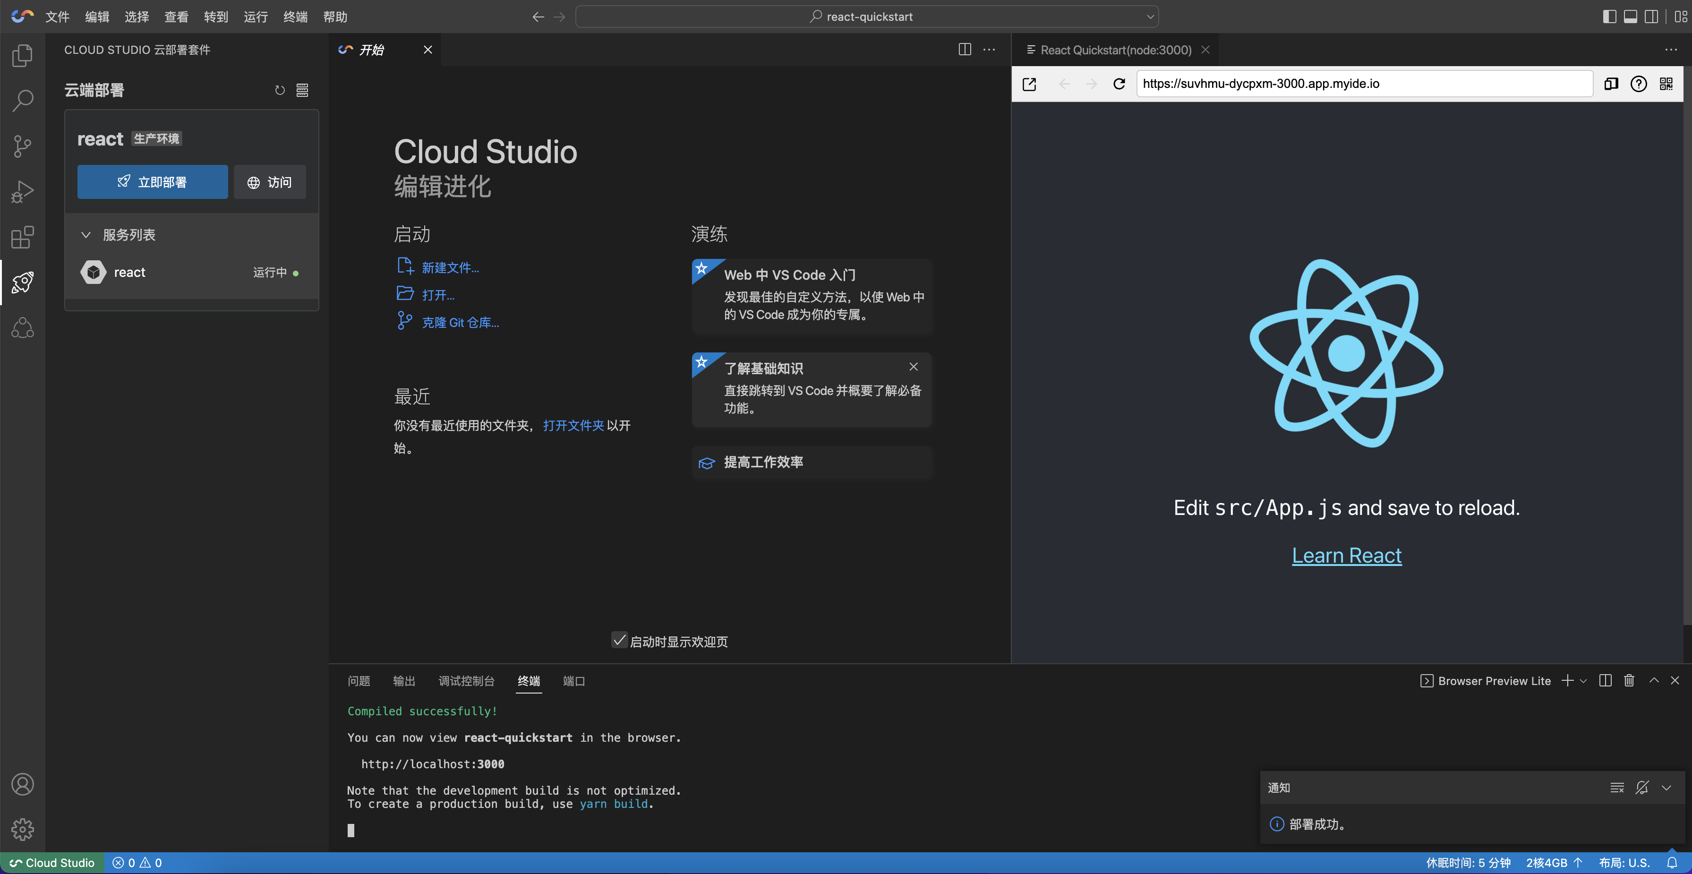The image size is (1692, 874).
Task: Open the Search magnifier in activity bar
Action: click(22, 101)
